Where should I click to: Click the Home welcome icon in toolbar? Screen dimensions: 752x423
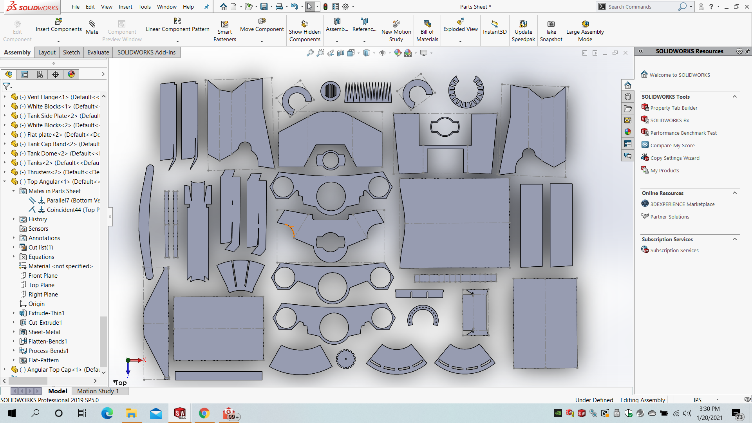click(x=223, y=7)
